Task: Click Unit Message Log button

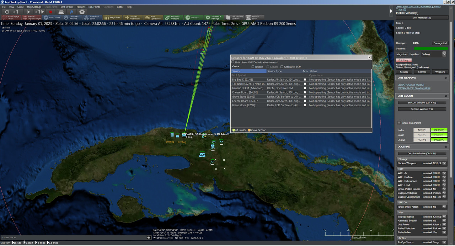Action: click(422, 17)
